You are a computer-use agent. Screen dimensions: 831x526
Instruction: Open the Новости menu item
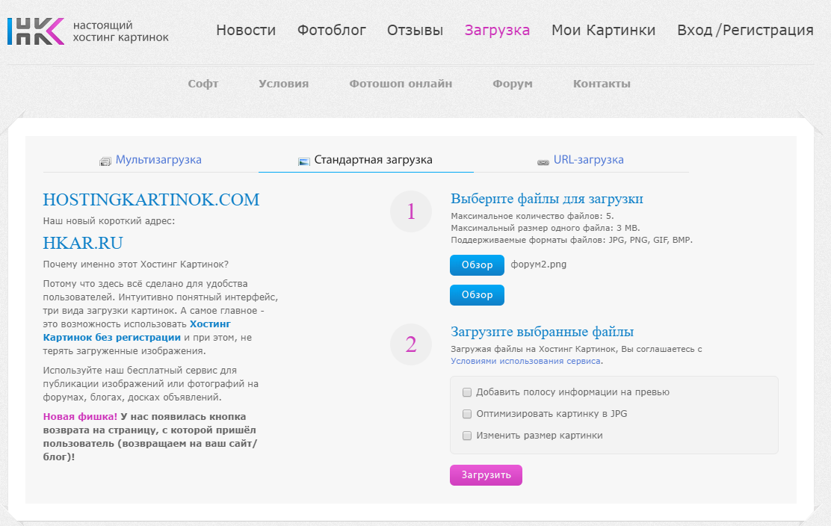coord(246,30)
